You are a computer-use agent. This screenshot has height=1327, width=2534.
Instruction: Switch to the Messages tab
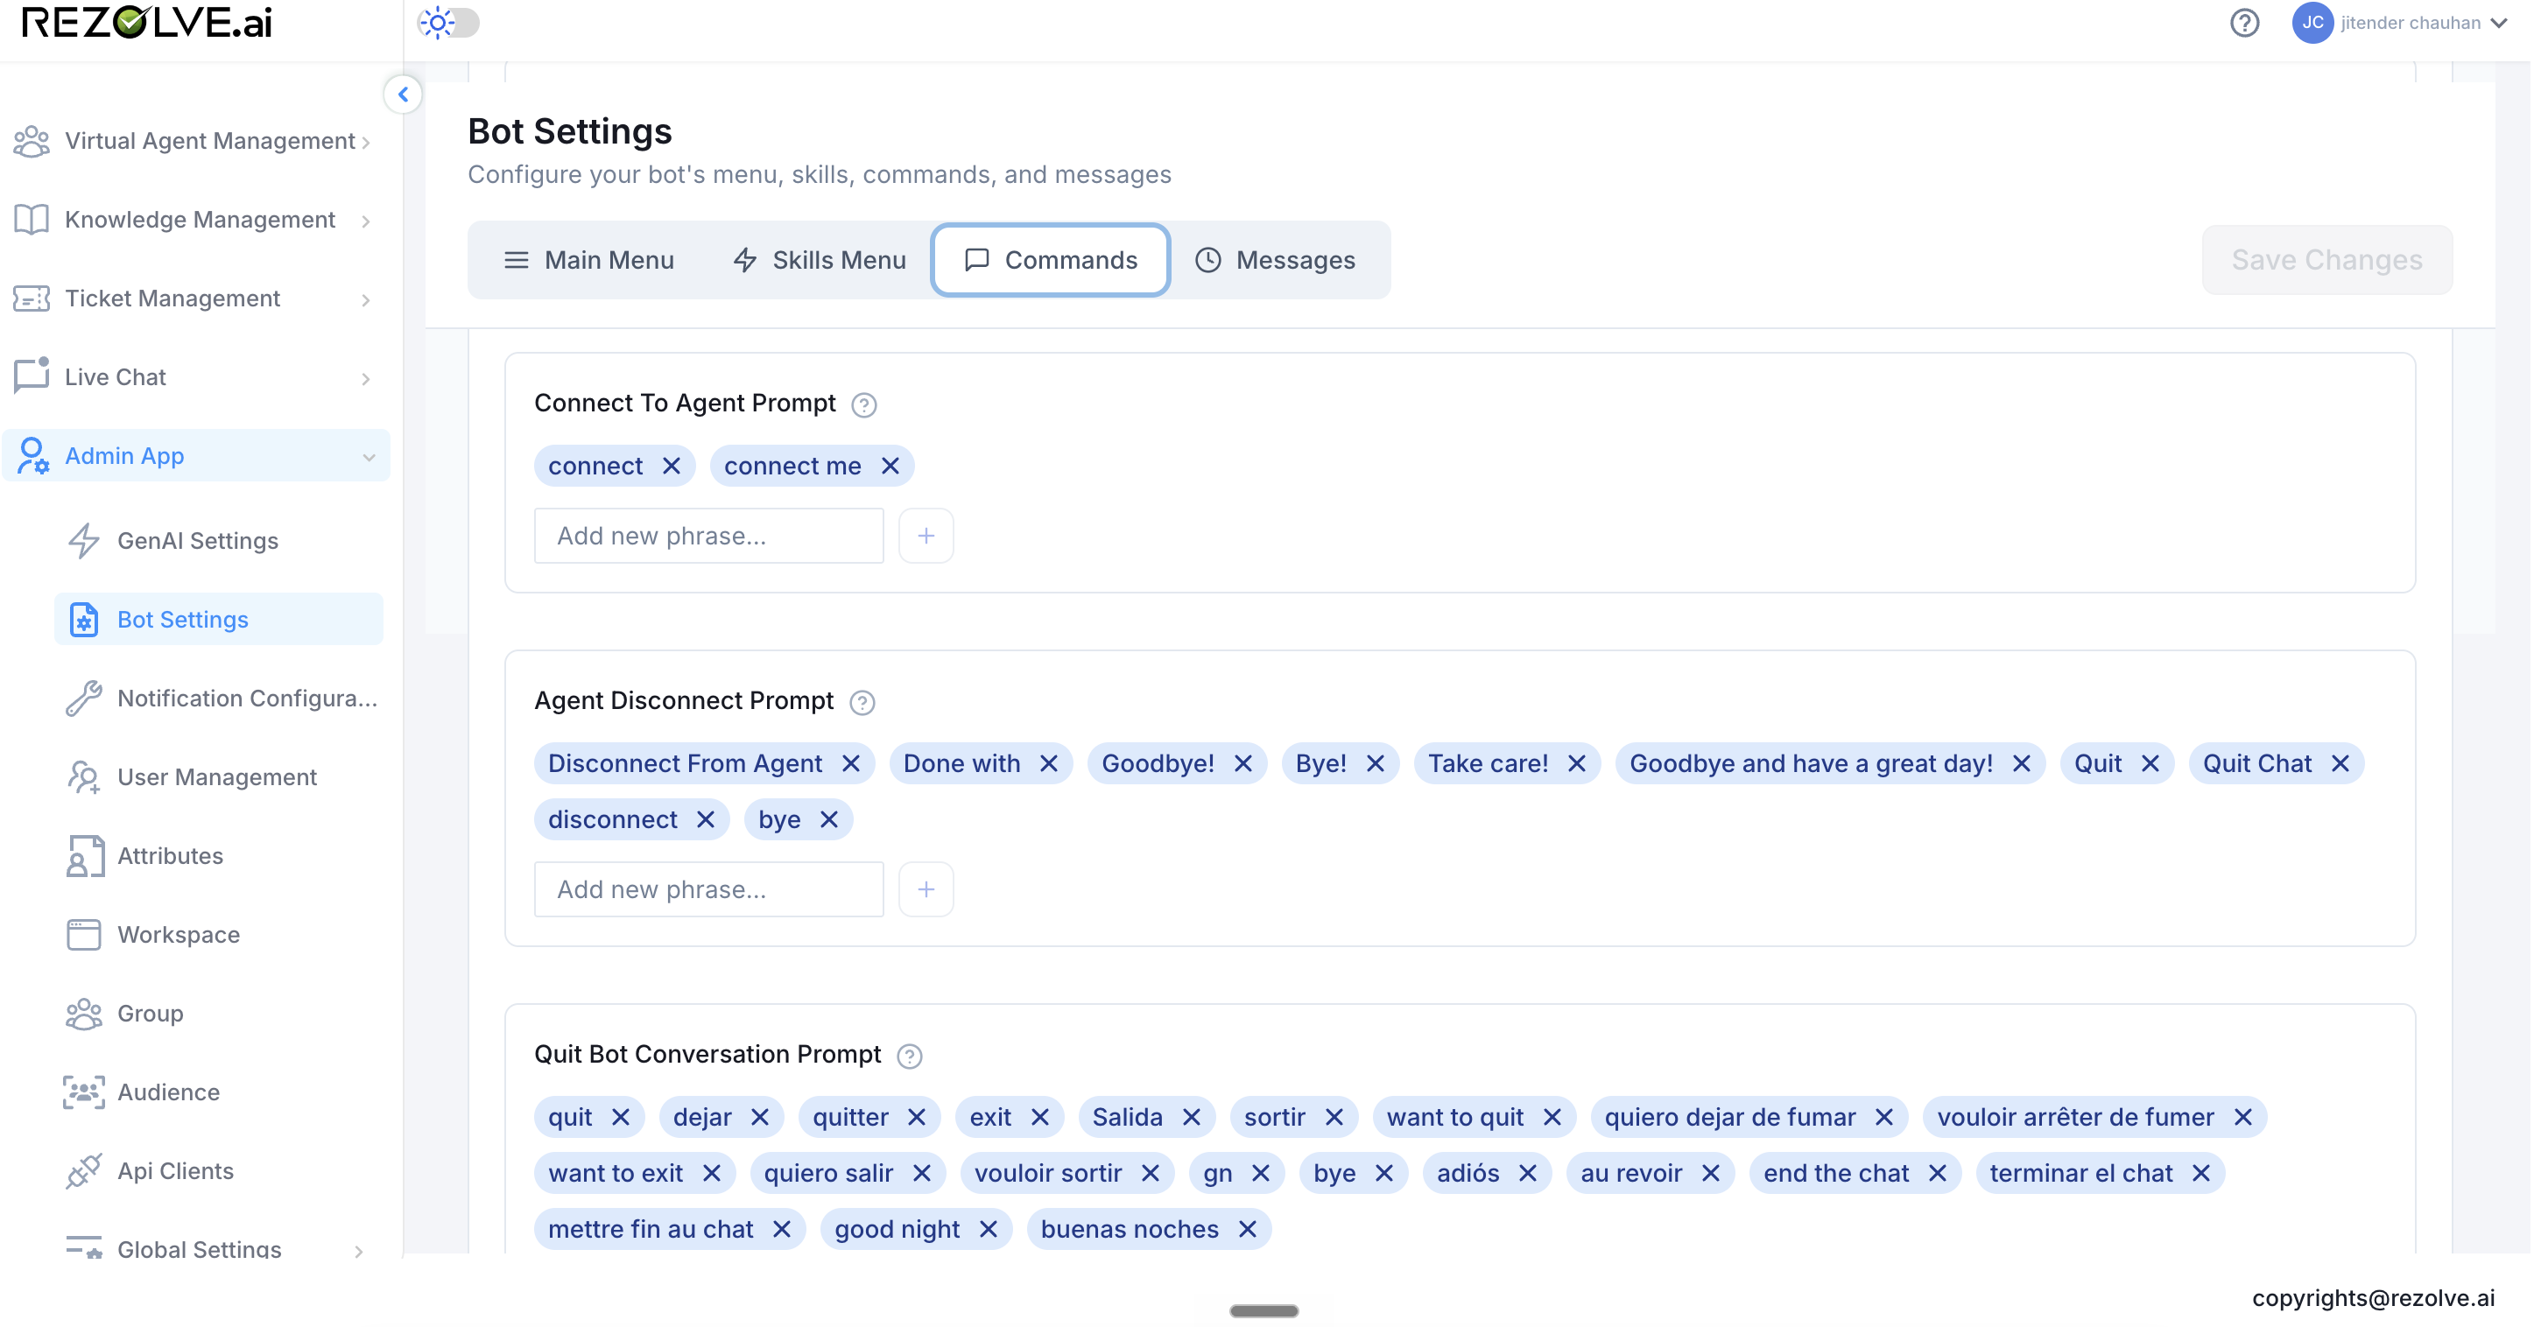tap(1276, 260)
